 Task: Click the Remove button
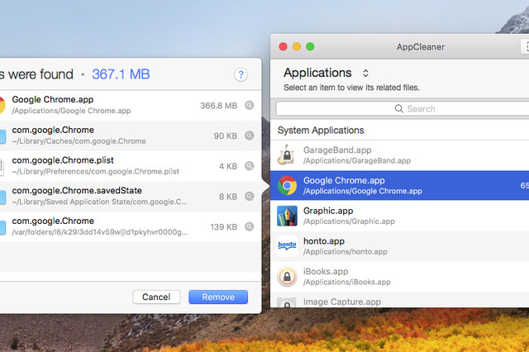coord(218,297)
